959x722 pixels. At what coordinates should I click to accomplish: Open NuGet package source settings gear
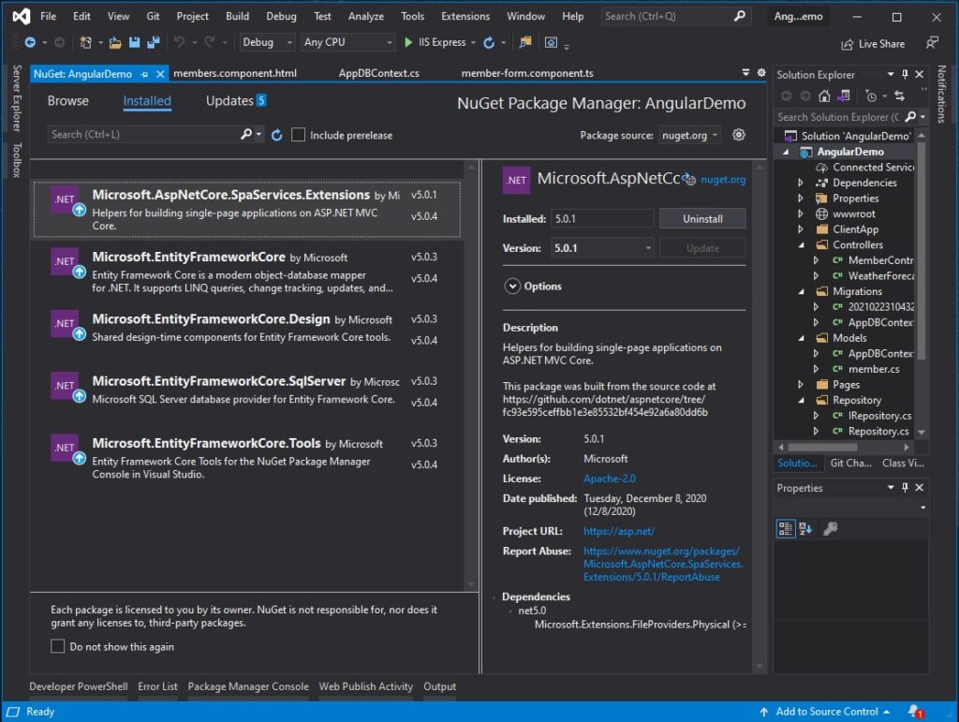click(x=739, y=135)
